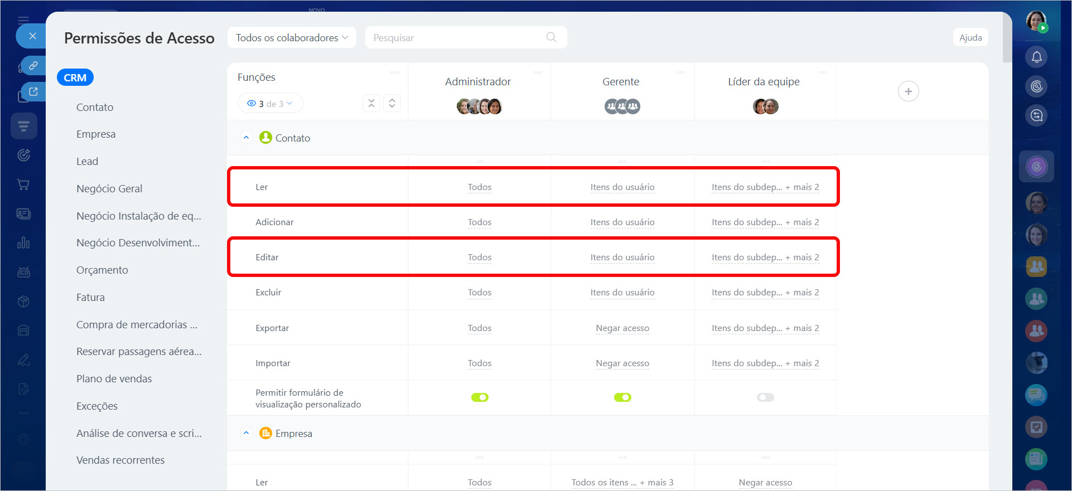Close the permissions panel with X
Image resolution: width=1072 pixels, height=491 pixels.
click(32, 36)
